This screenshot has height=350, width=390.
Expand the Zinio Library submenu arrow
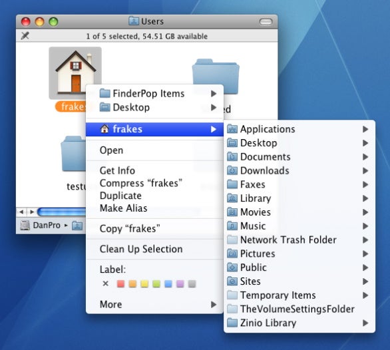(x=365, y=323)
